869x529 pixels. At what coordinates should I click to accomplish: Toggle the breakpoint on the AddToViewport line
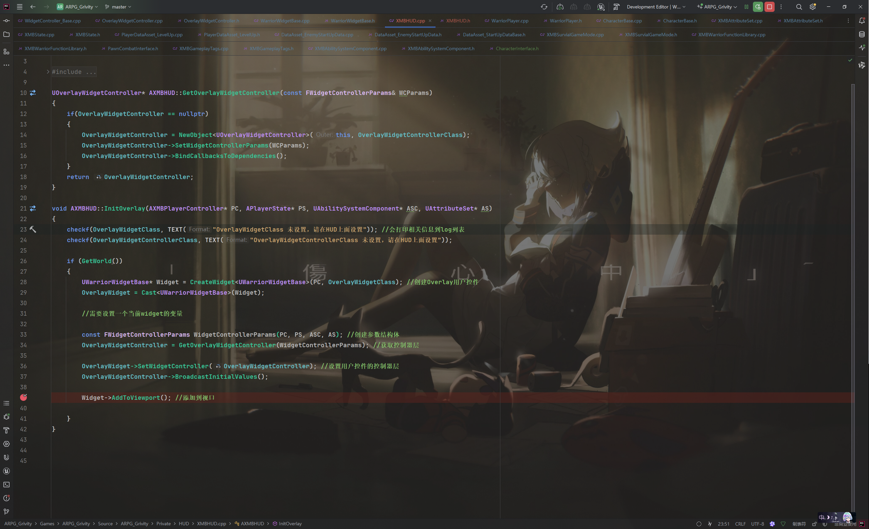tap(24, 397)
